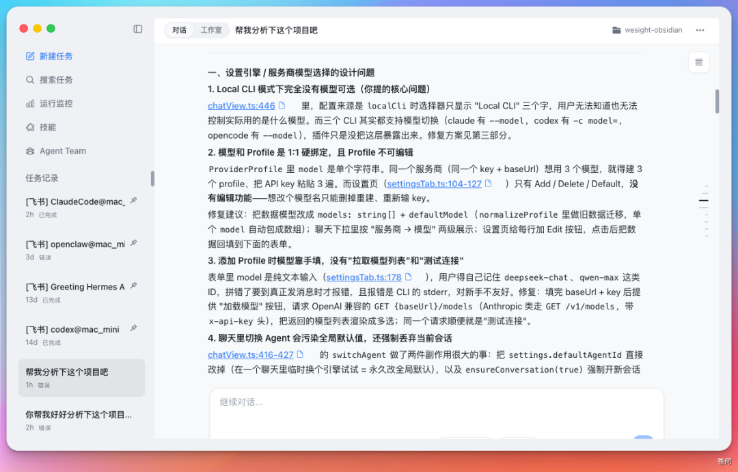738x472 pixels.
Task: Click the sidebar task list scrollbar
Action: [152, 178]
